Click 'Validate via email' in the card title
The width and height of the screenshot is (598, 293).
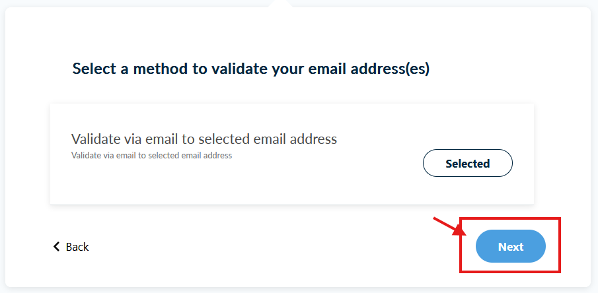click(124, 139)
